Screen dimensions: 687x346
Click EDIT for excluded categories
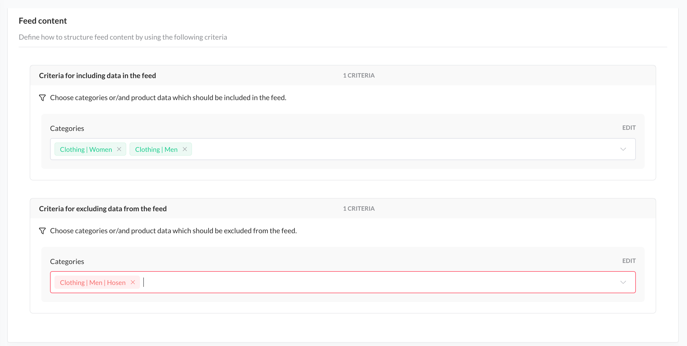click(629, 261)
